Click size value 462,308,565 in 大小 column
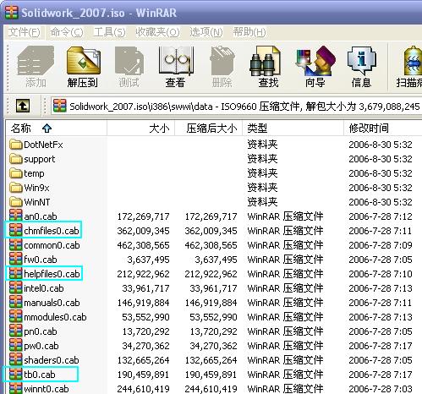The width and height of the screenshot is (422, 394). 143,245
